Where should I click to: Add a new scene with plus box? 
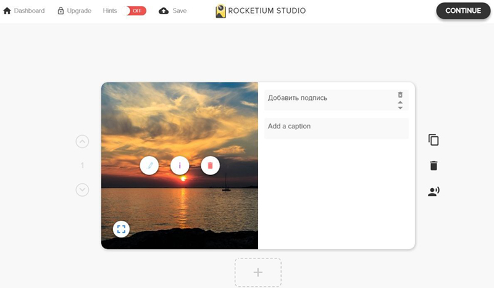click(x=258, y=273)
